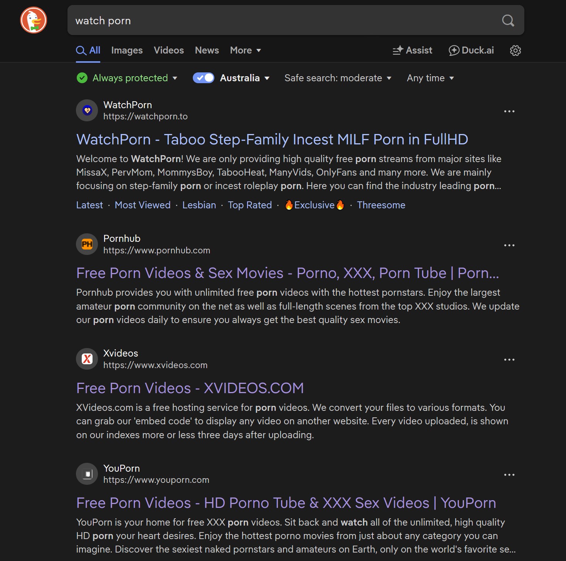The height and width of the screenshot is (561, 566).
Task: Switch to the Images tab
Action: point(127,50)
